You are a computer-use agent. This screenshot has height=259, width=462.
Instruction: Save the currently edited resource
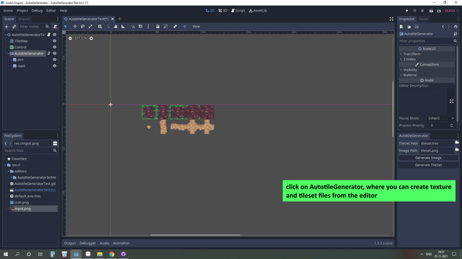pyautogui.click(x=417, y=27)
